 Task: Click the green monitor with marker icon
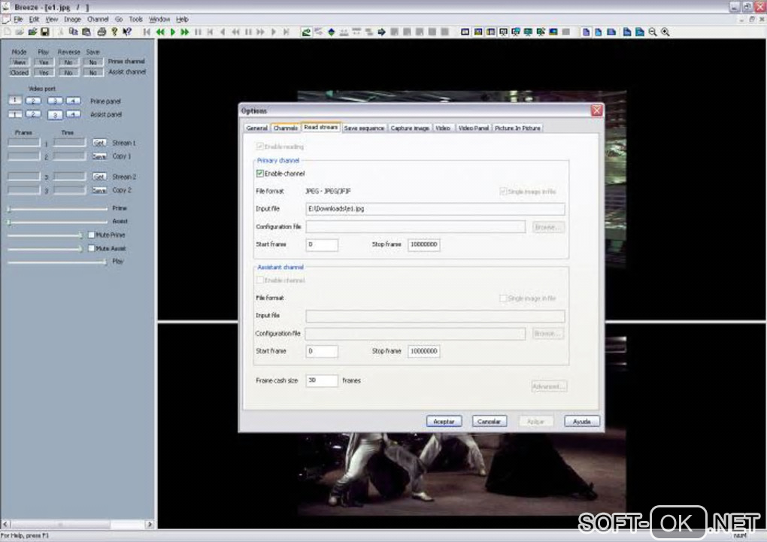(x=541, y=32)
